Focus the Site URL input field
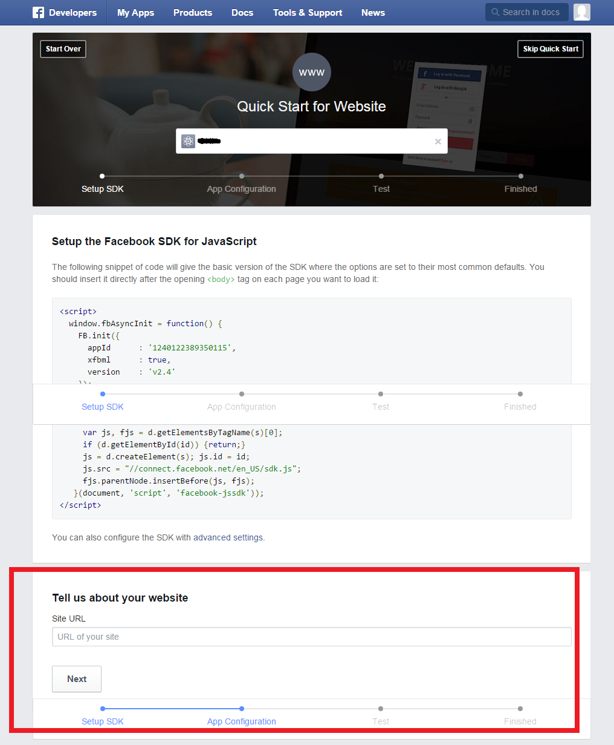This screenshot has height=745, width=614. [312, 637]
